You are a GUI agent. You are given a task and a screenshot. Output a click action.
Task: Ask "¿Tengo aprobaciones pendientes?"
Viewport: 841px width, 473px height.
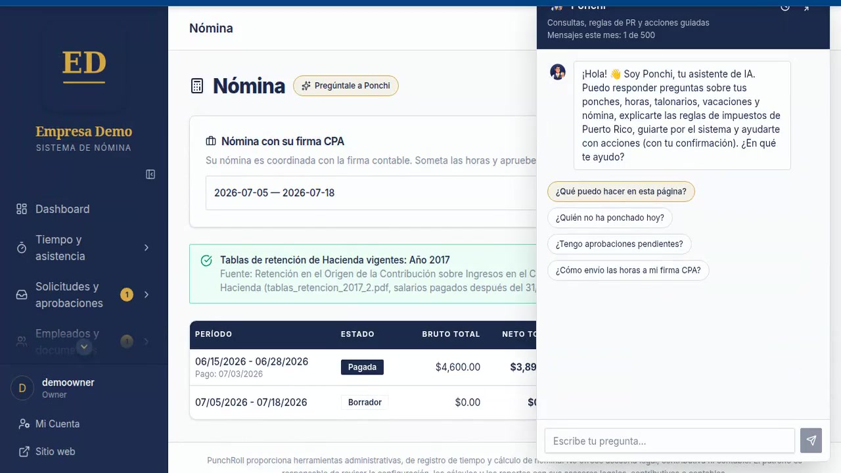(x=619, y=244)
